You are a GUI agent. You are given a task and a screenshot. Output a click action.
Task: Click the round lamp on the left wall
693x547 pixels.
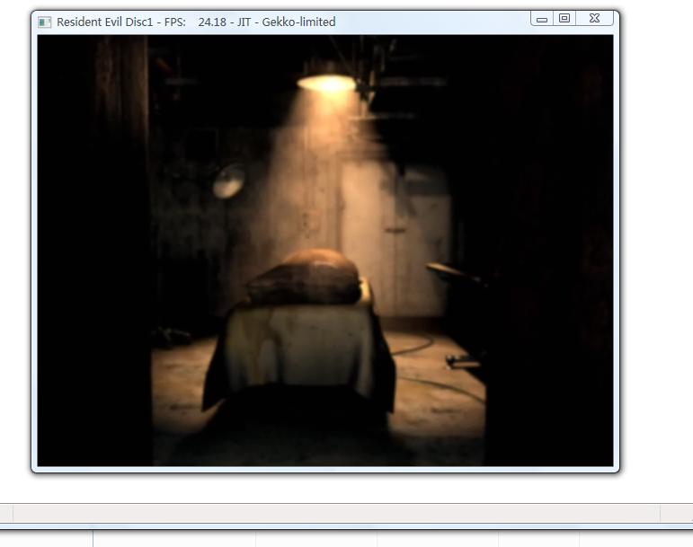[x=228, y=181]
